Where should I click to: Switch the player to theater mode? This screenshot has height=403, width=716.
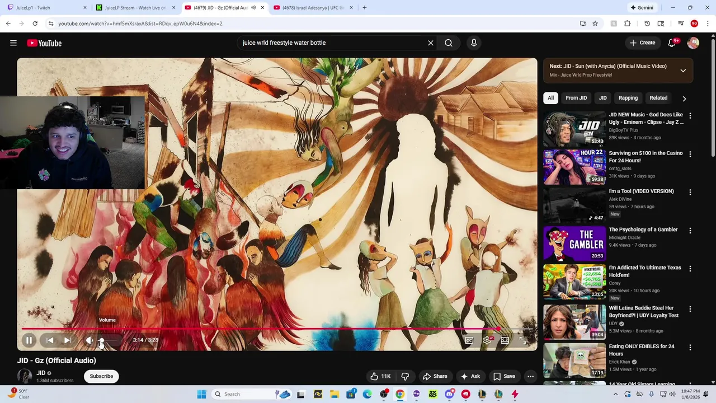505,340
